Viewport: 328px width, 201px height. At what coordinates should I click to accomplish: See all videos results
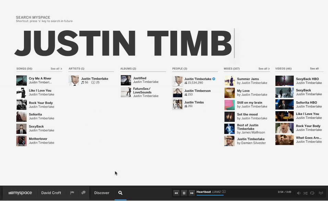[x=314, y=68]
